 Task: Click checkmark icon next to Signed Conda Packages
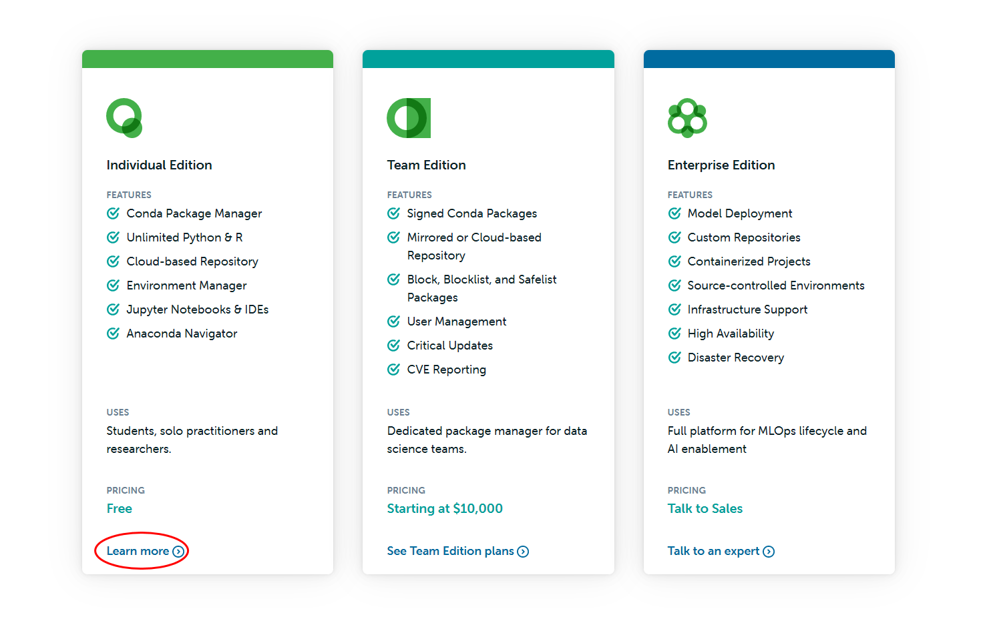tap(394, 213)
